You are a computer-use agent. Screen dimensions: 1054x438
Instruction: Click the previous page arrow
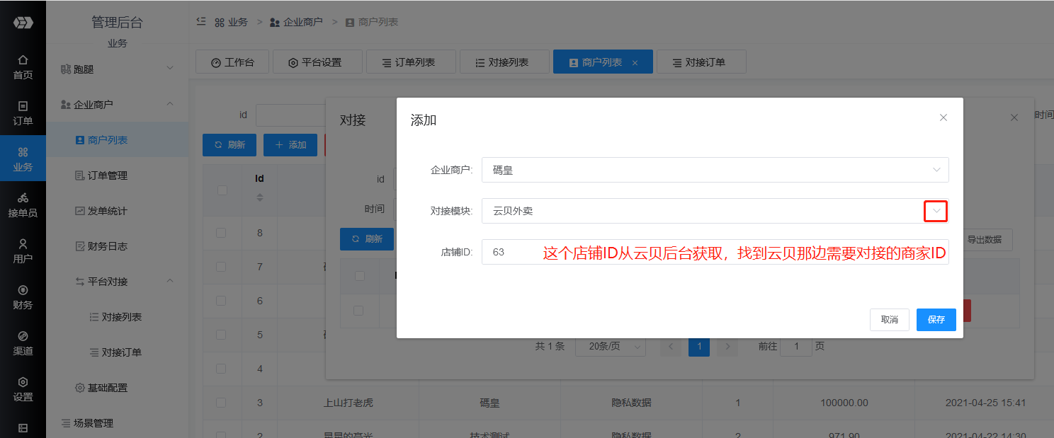[671, 347]
